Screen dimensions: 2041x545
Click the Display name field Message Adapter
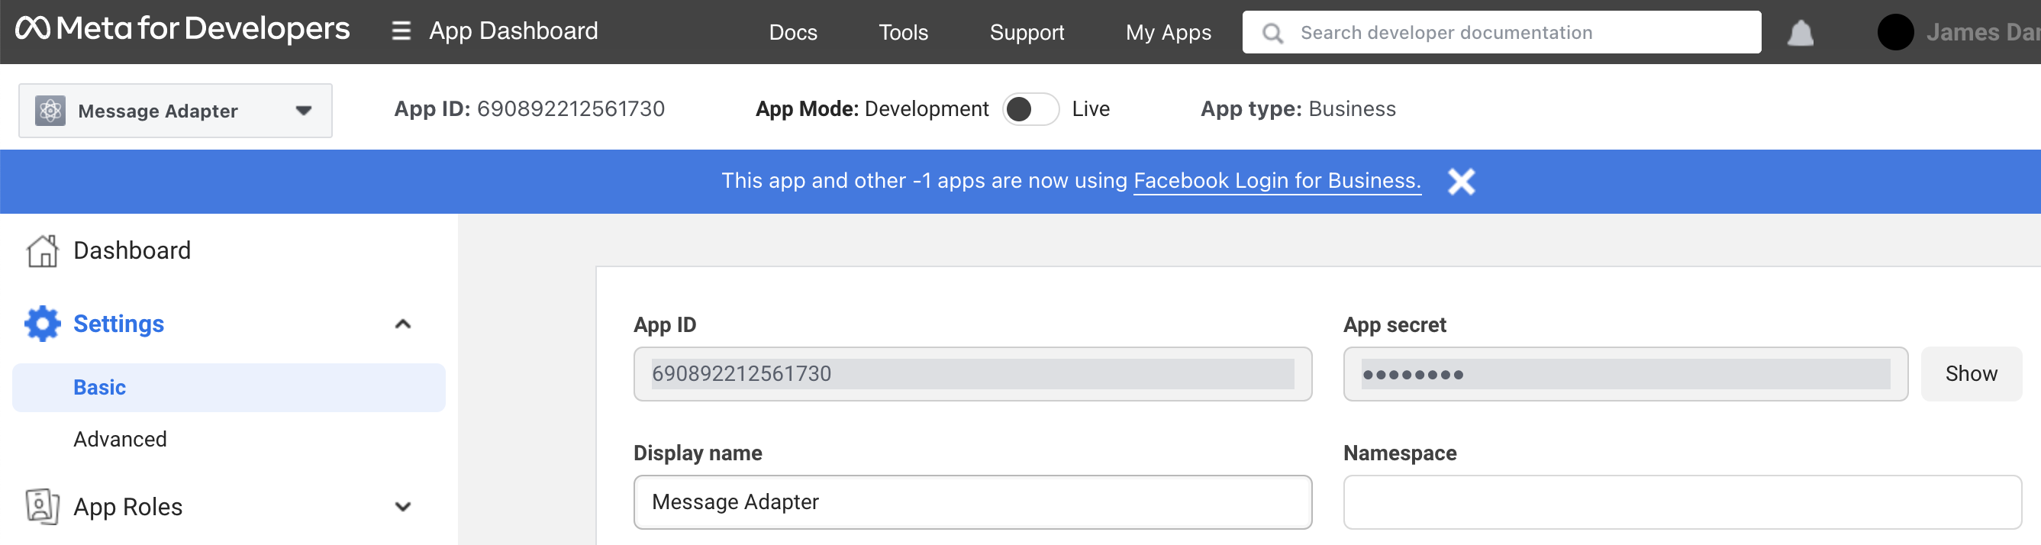(x=972, y=502)
